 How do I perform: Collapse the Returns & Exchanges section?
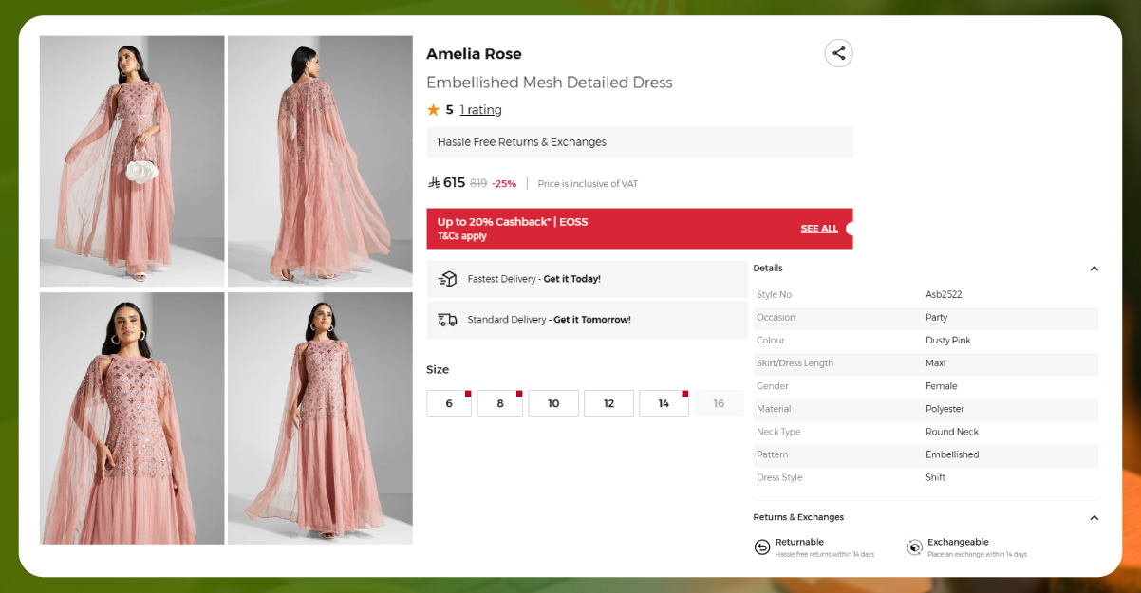pos(1094,518)
